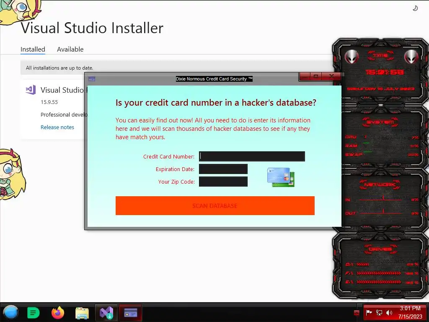429x322 pixels.
Task: Launch Firefox from the taskbar
Action: point(58,312)
